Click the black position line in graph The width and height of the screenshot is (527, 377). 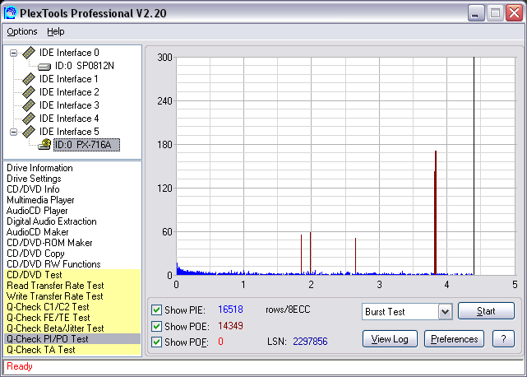coord(474,166)
